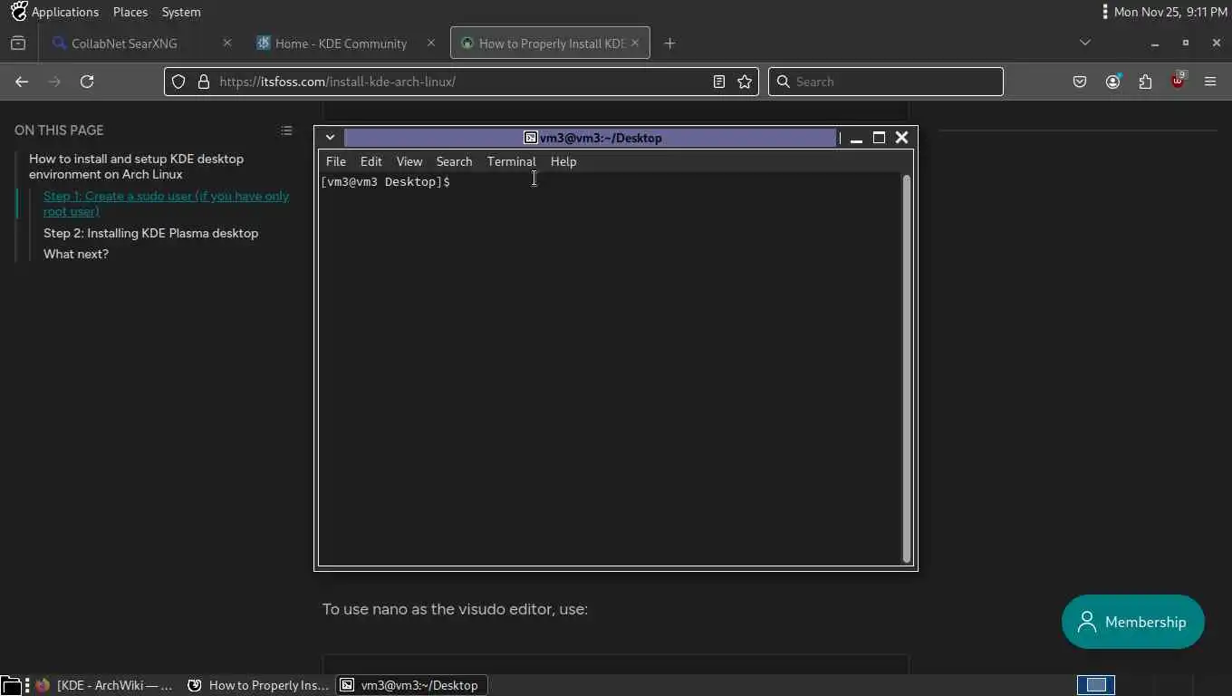
Task: Bookmark this page with star icon
Action: click(x=745, y=82)
